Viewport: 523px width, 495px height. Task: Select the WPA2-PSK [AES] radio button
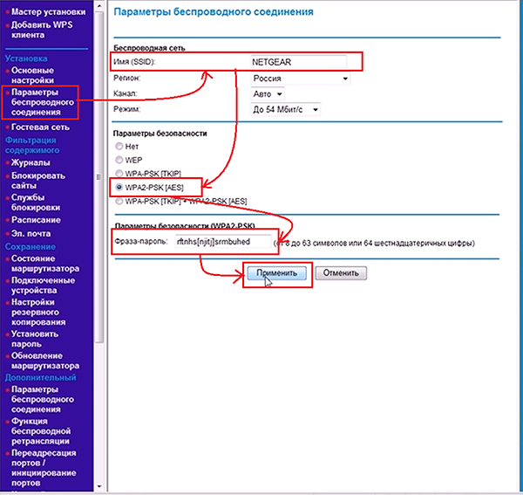pyautogui.click(x=119, y=188)
